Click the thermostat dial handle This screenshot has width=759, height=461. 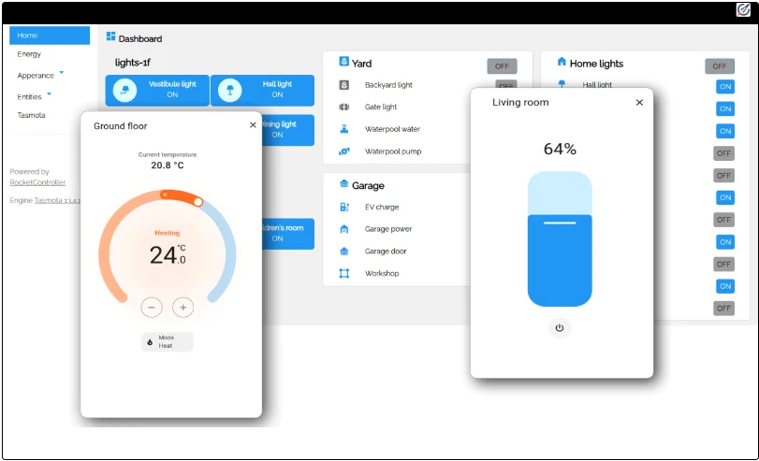198,202
